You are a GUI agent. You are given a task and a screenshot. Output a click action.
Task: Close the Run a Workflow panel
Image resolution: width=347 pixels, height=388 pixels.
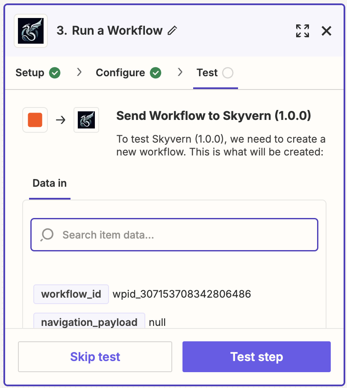coord(326,31)
